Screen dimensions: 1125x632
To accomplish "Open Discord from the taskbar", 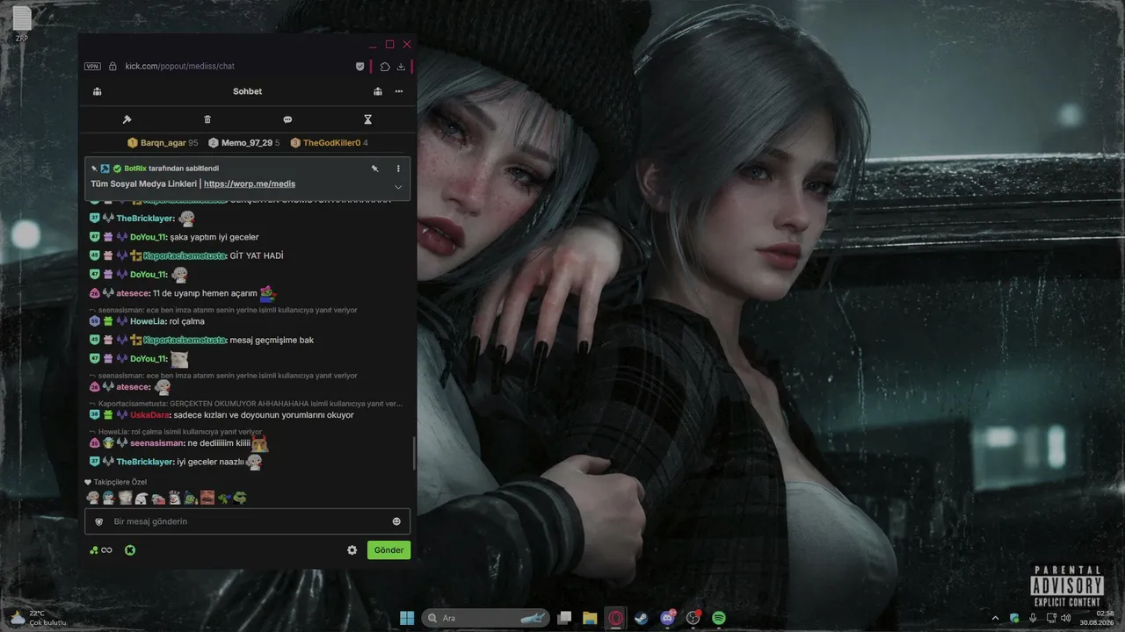I will 667,618.
